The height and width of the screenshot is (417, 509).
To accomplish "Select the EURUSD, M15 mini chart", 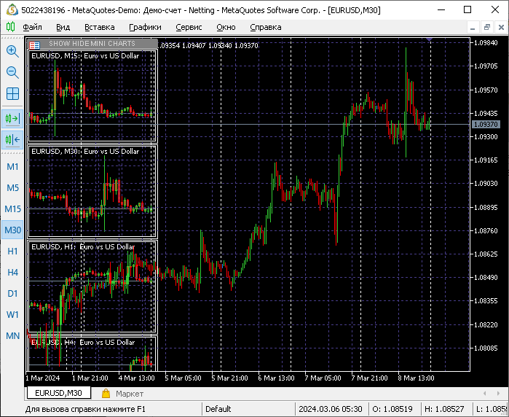I will (92, 96).
